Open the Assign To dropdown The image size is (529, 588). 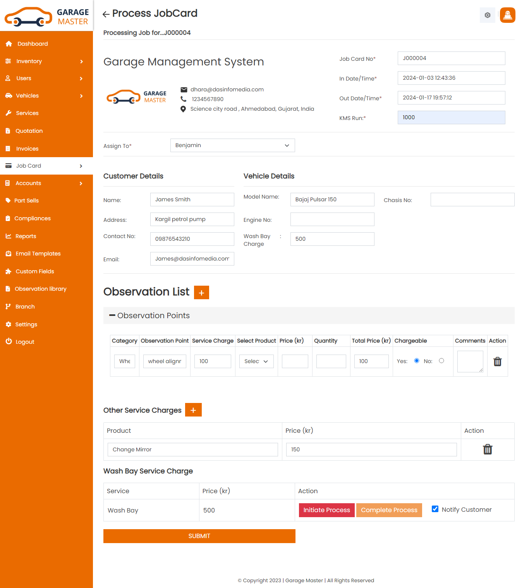coord(232,145)
